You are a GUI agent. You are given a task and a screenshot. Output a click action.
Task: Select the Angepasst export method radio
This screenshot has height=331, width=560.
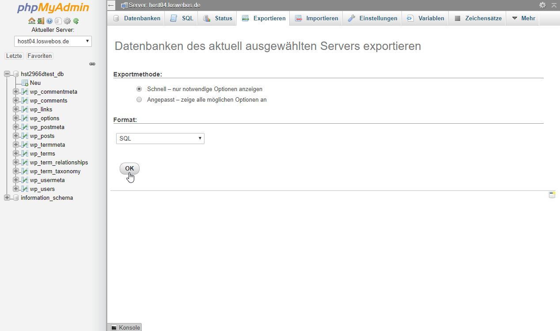coord(139,99)
